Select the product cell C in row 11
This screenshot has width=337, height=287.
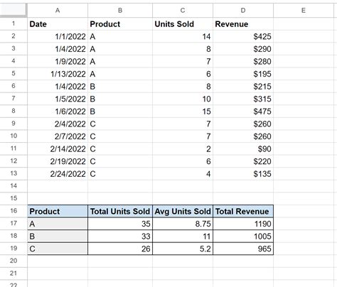coord(120,149)
